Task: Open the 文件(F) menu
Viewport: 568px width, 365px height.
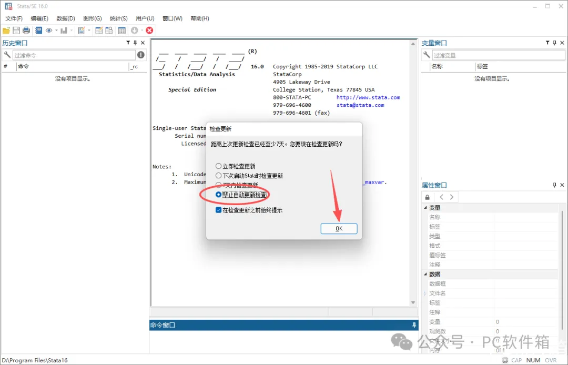Action: [x=14, y=18]
